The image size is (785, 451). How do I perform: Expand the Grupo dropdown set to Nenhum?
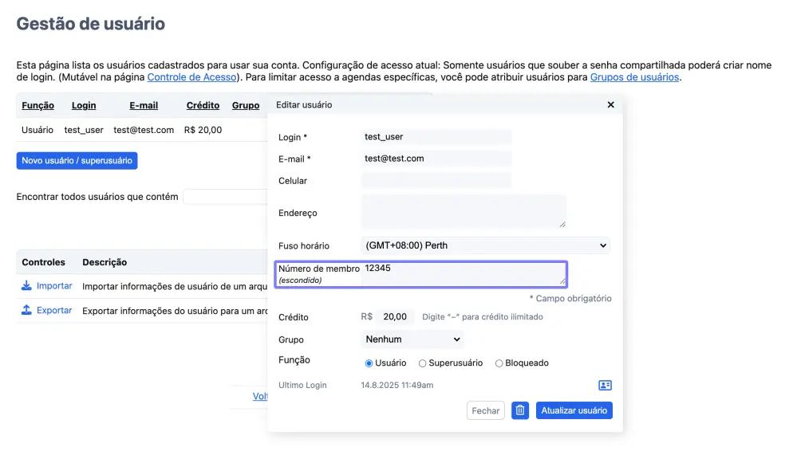coord(412,339)
